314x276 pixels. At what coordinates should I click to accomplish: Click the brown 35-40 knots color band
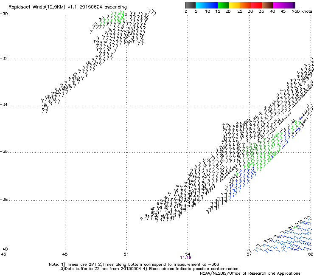(267, 5)
